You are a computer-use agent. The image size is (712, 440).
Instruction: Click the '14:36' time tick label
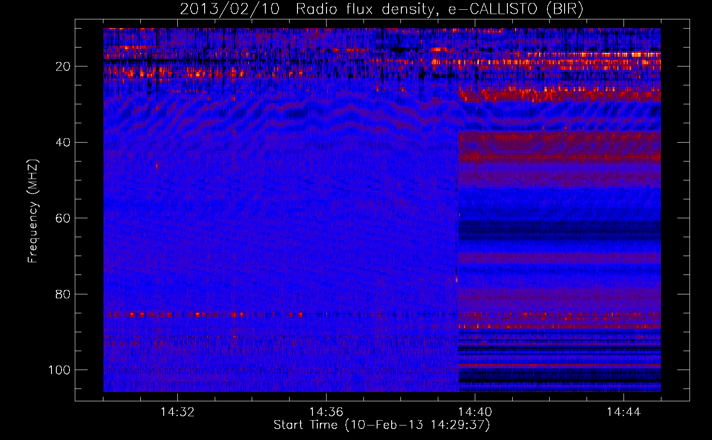tap(326, 412)
